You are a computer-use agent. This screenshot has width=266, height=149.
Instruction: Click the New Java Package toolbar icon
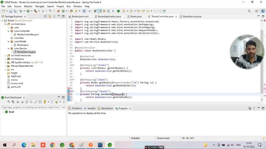click(x=58, y=11)
